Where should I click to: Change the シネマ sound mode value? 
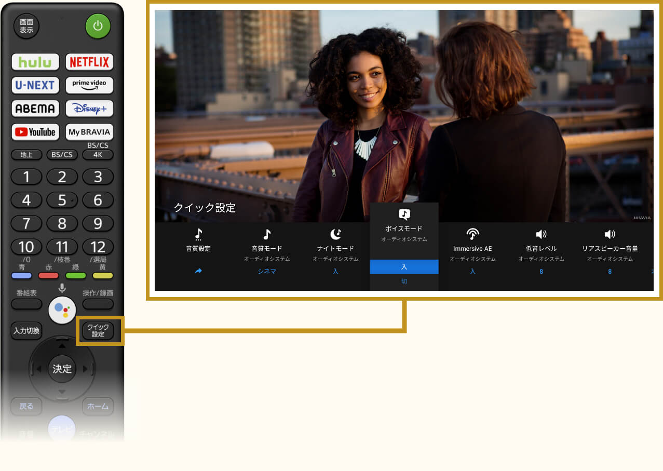click(267, 272)
